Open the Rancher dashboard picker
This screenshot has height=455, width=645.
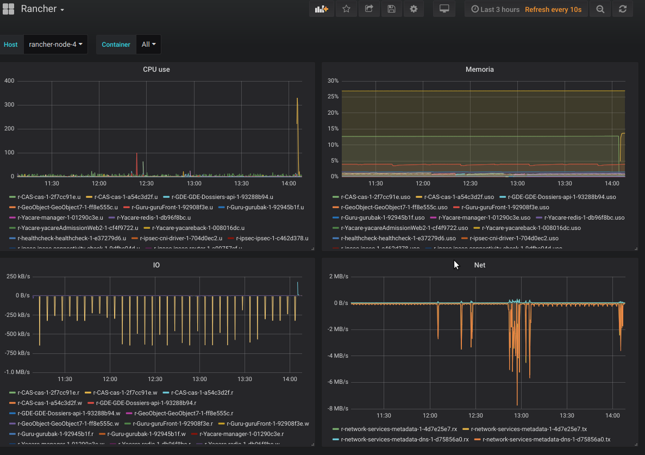coord(42,9)
